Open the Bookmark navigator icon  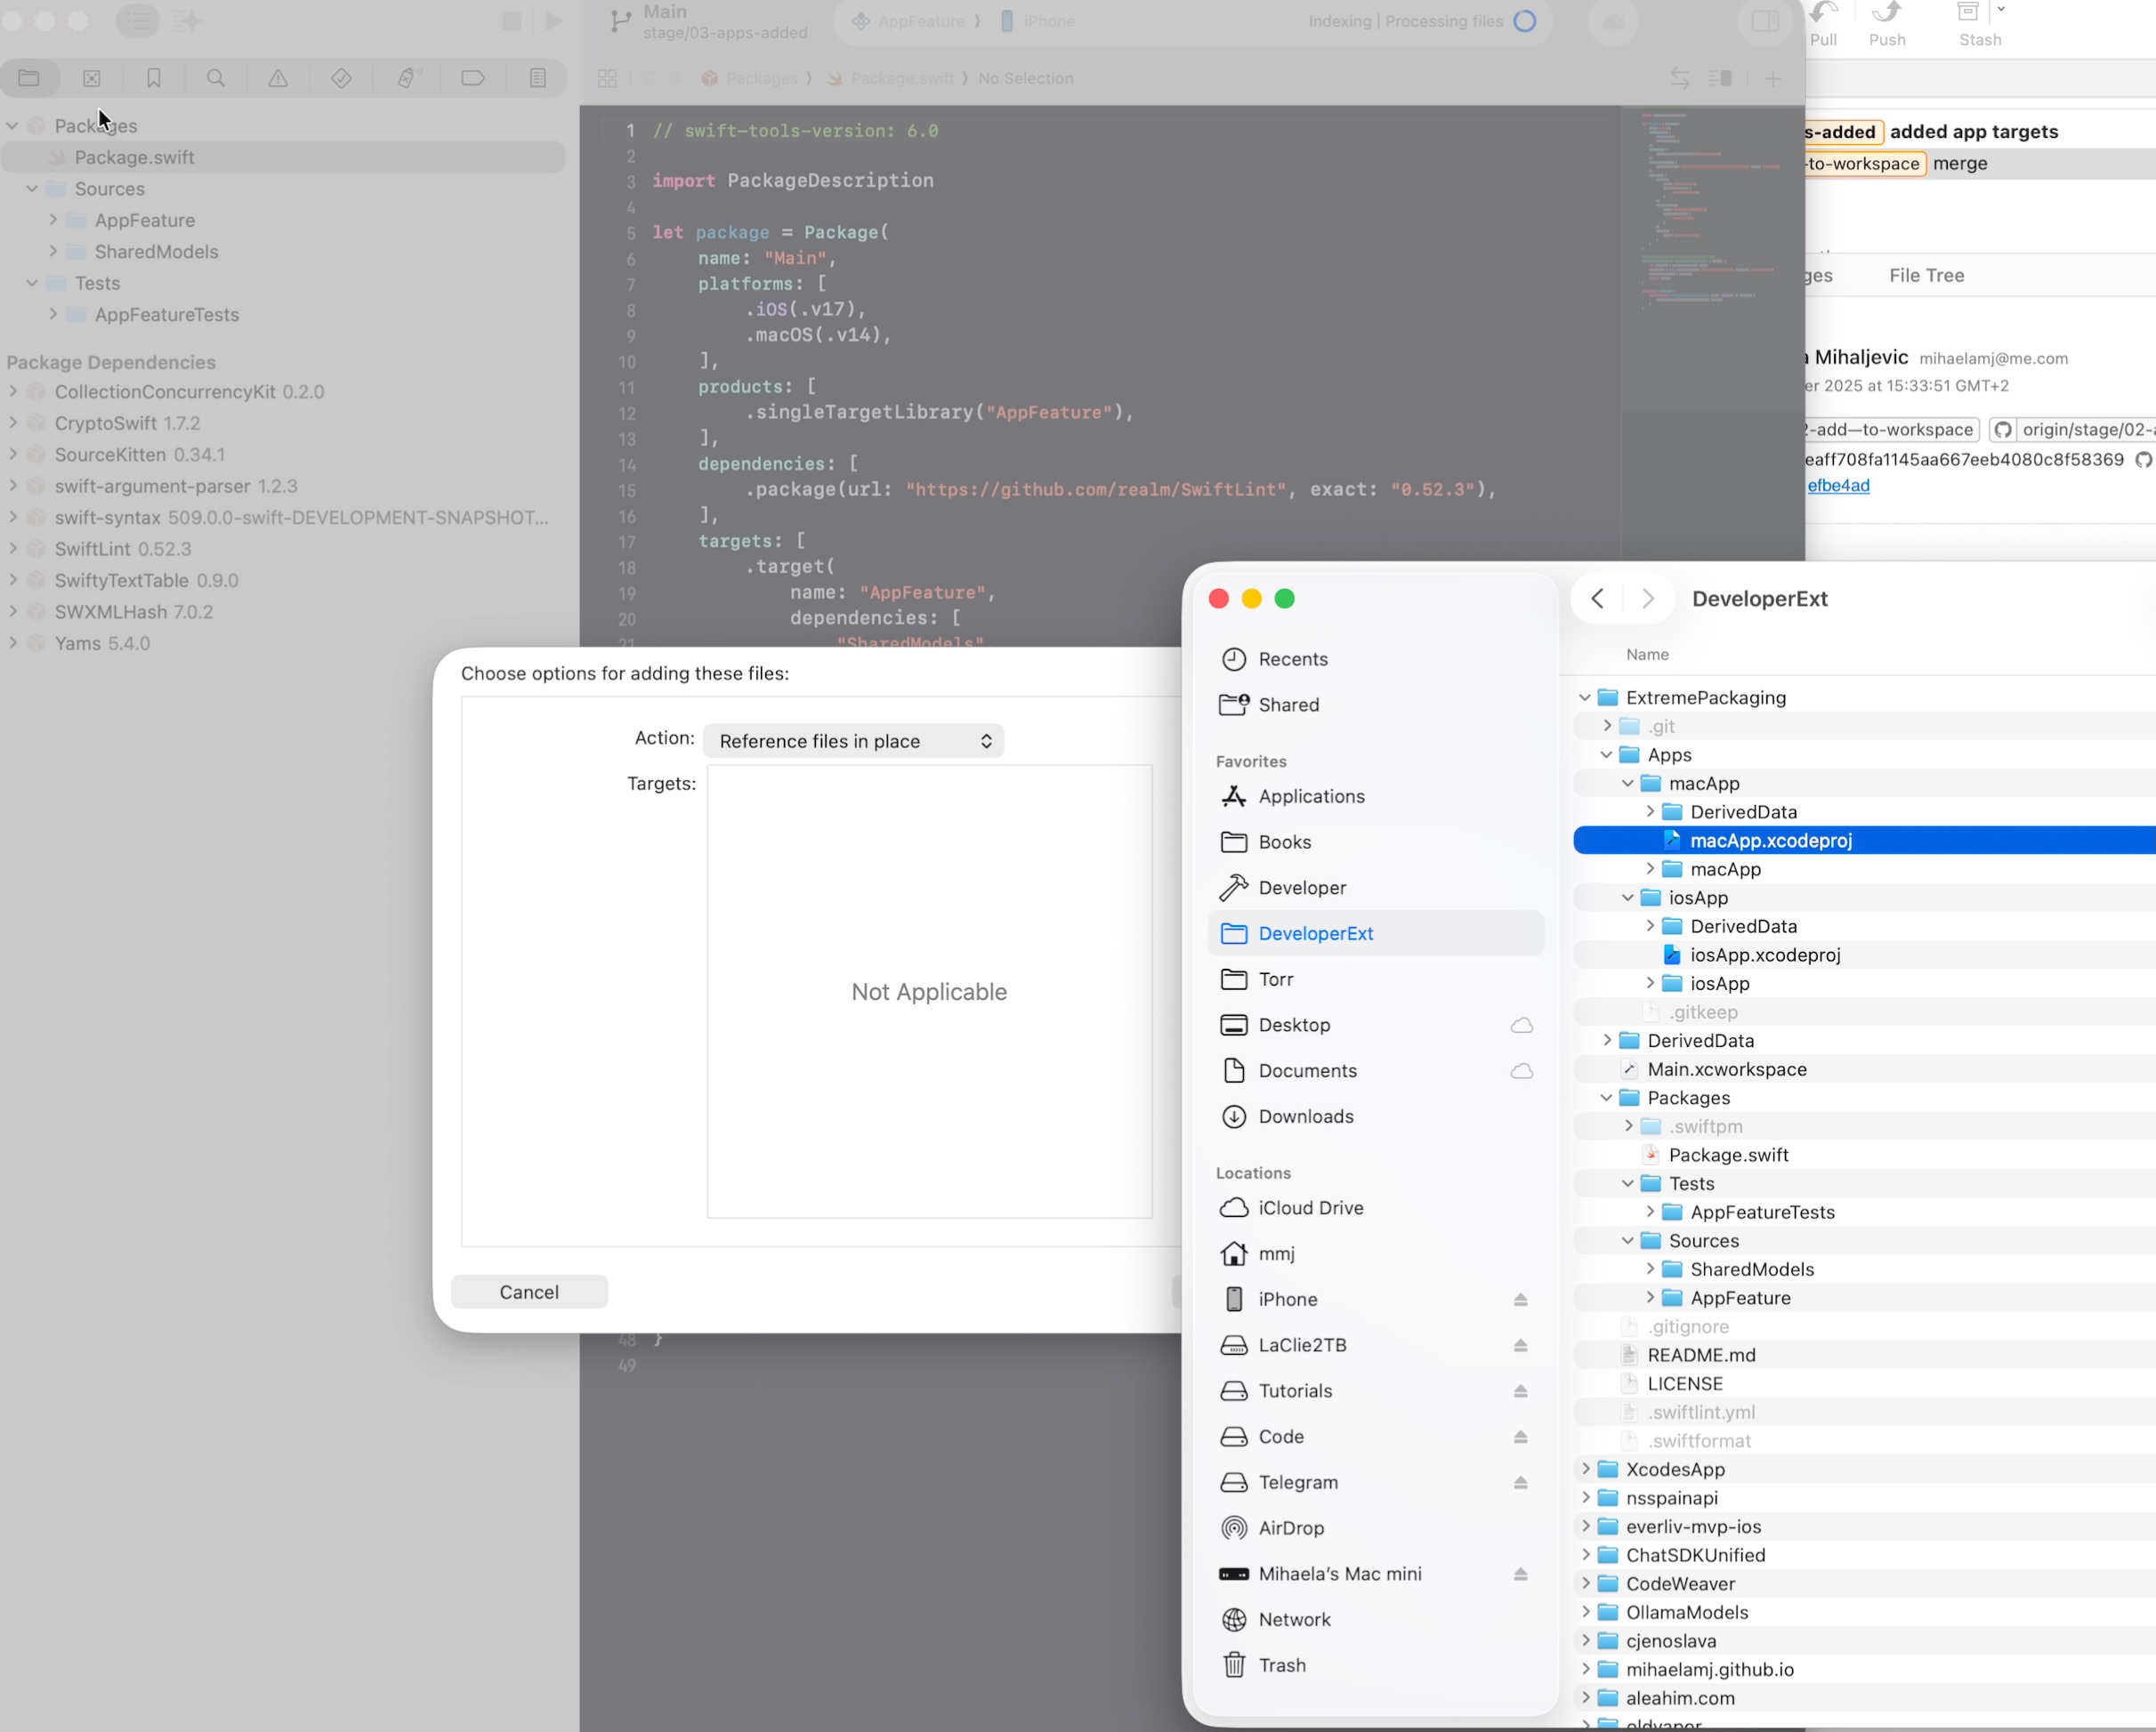153,78
